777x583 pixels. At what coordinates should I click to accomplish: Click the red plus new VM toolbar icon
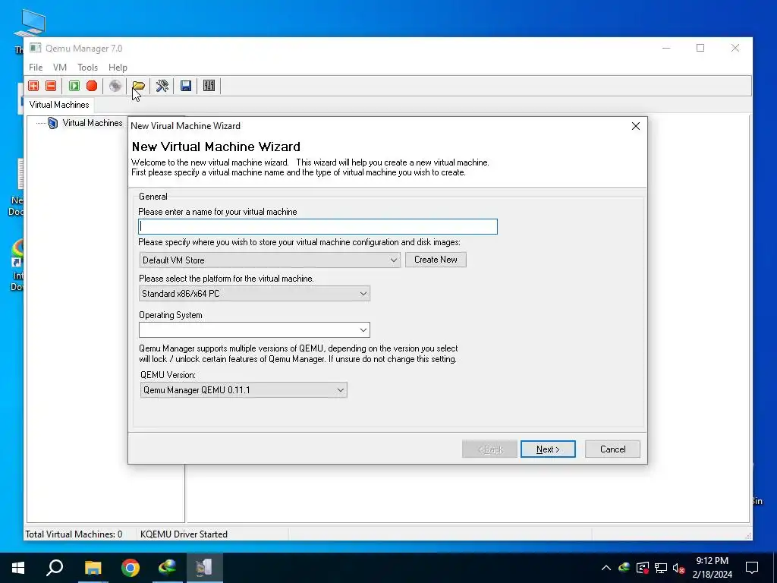coord(33,86)
